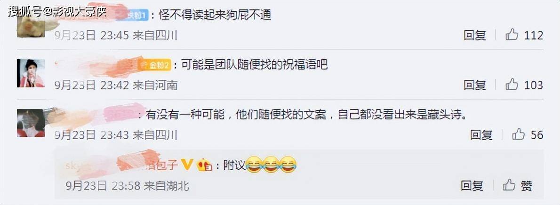Reply to the 祝福语 comment from 河南

475,85
